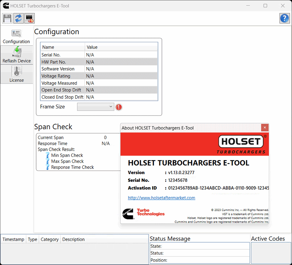Click the Save floppy disk toolbar icon
Screen dimensions: 292x265
pos(7,18)
